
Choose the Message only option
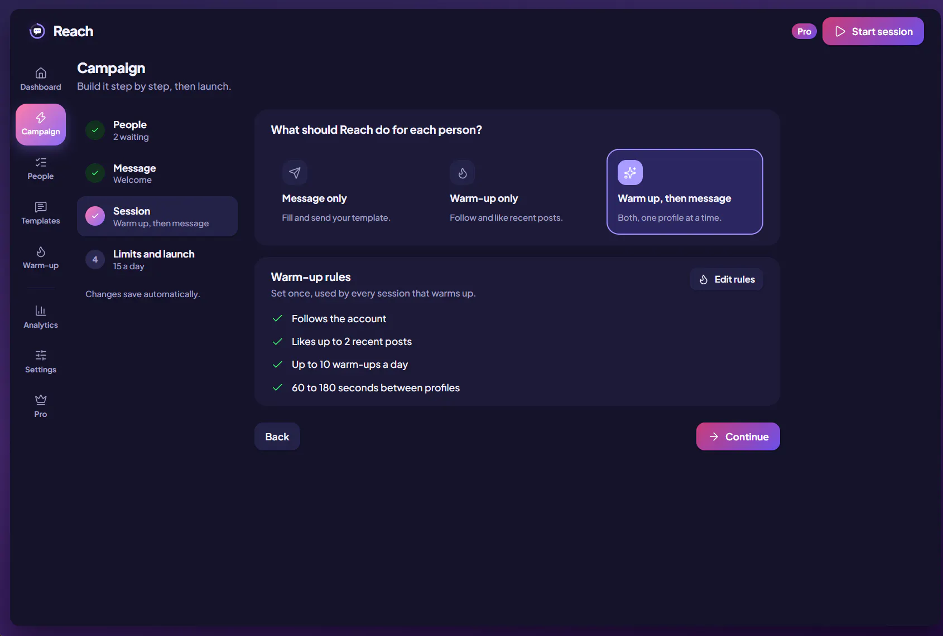pyautogui.click(x=349, y=192)
